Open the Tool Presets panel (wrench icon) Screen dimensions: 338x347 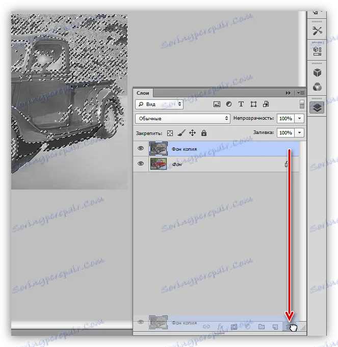click(317, 31)
